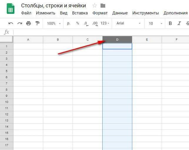The width and height of the screenshot is (189, 150).
Task: Format as percent
Action: pos(78,23)
